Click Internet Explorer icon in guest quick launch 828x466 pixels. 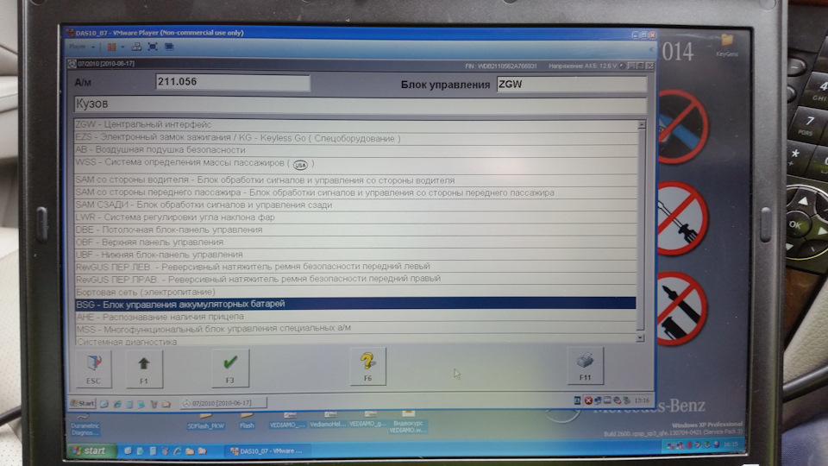click(x=117, y=404)
